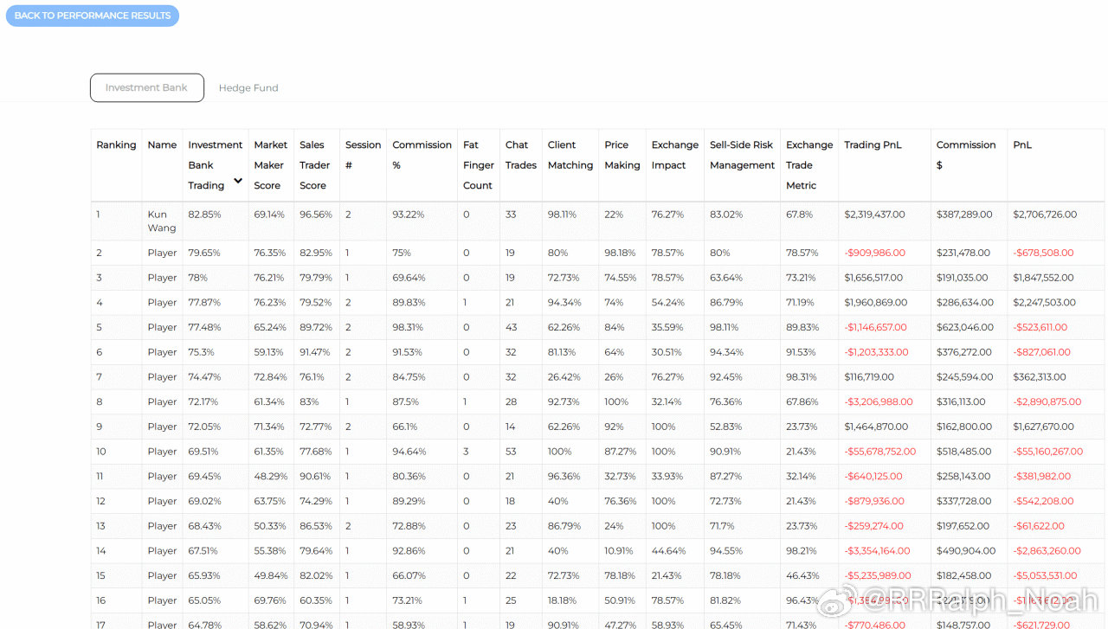
Task: Click Back to Performance Results button
Action: point(93,16)
